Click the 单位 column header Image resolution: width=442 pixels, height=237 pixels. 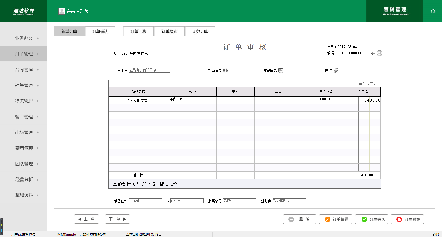tap(235, 91)
